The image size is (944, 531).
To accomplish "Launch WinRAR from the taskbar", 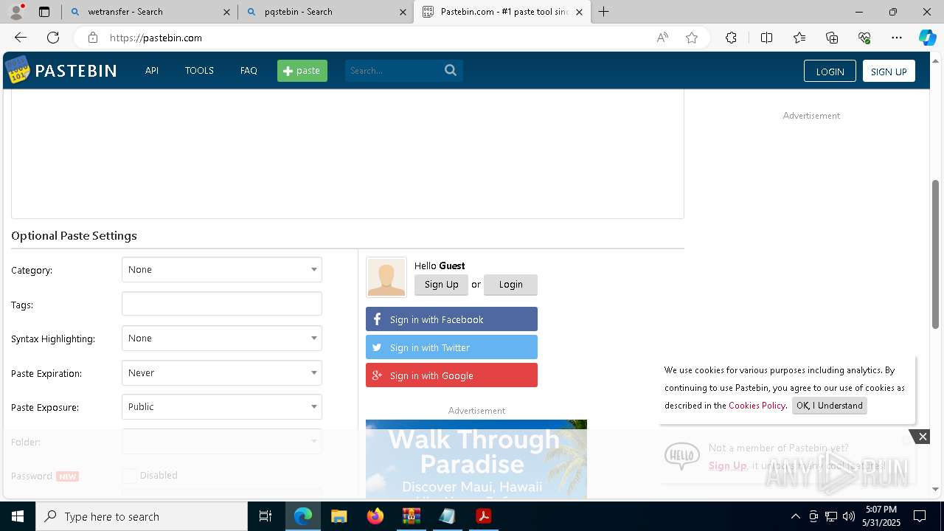I will tap(411, 516).
